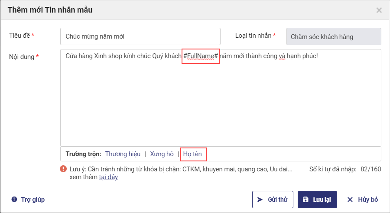Click inside the Nội dung text area
Viewport: 390px width, 213px height.
pos(220,100)
